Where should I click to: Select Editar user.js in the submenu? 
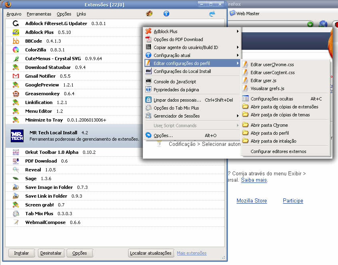click(286, 80)
